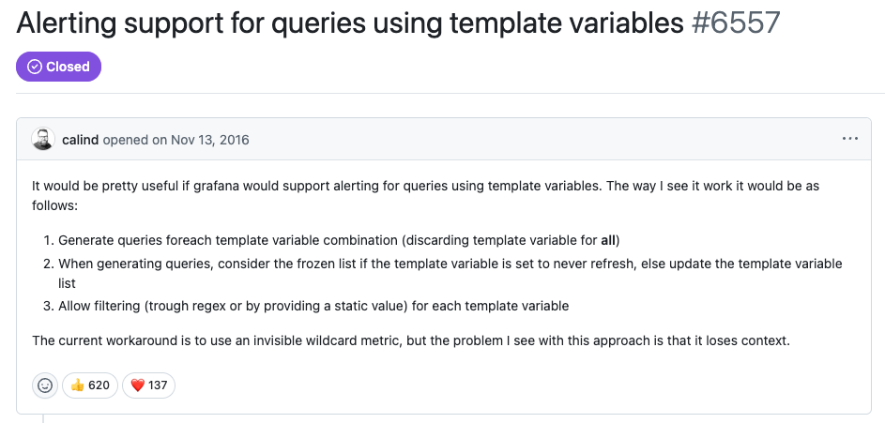This screenshot has width=885, height=423.
Task: Click the issue number #6557
Action: (736, 23)
